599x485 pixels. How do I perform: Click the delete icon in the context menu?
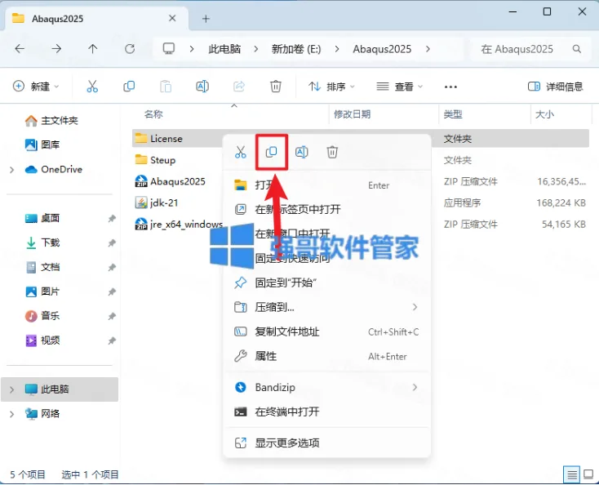tap(332, 152)
